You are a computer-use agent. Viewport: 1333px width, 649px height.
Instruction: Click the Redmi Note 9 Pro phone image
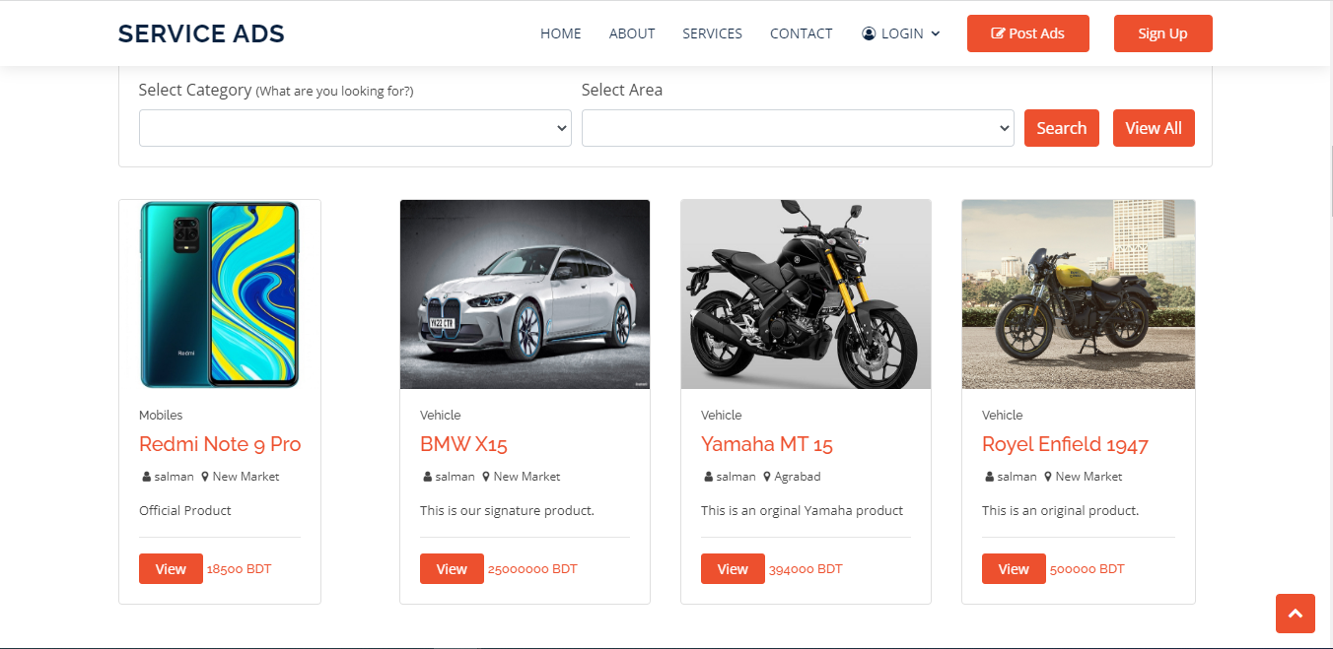(x=220, y=294)
